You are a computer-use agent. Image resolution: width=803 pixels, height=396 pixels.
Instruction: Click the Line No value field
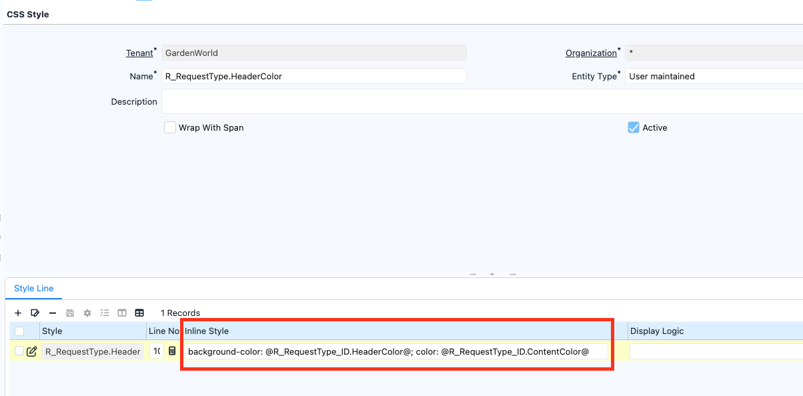157,351
